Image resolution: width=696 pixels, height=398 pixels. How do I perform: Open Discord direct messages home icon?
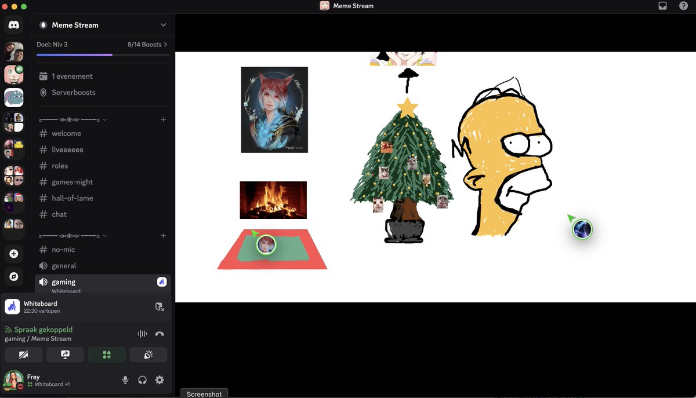(x=14, y=25)
